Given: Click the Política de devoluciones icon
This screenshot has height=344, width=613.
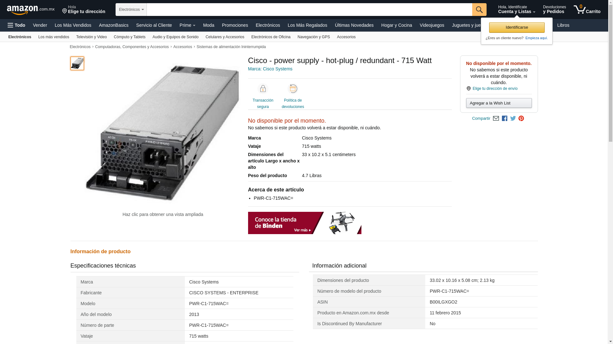Looking at the screenshot, I should coord(292,89).
